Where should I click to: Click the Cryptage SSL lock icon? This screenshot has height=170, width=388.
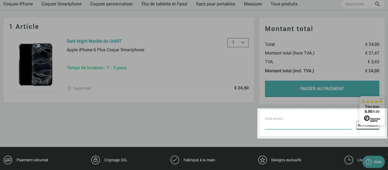[x=96, y=160]
